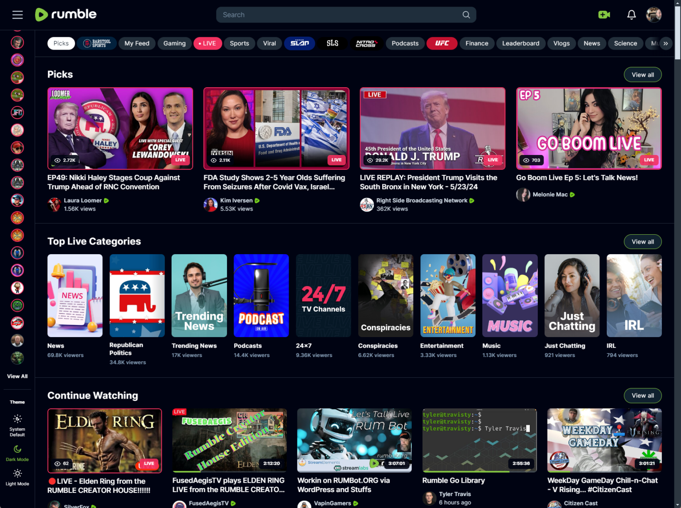Select System Default theme

click(x=17, y=424)
